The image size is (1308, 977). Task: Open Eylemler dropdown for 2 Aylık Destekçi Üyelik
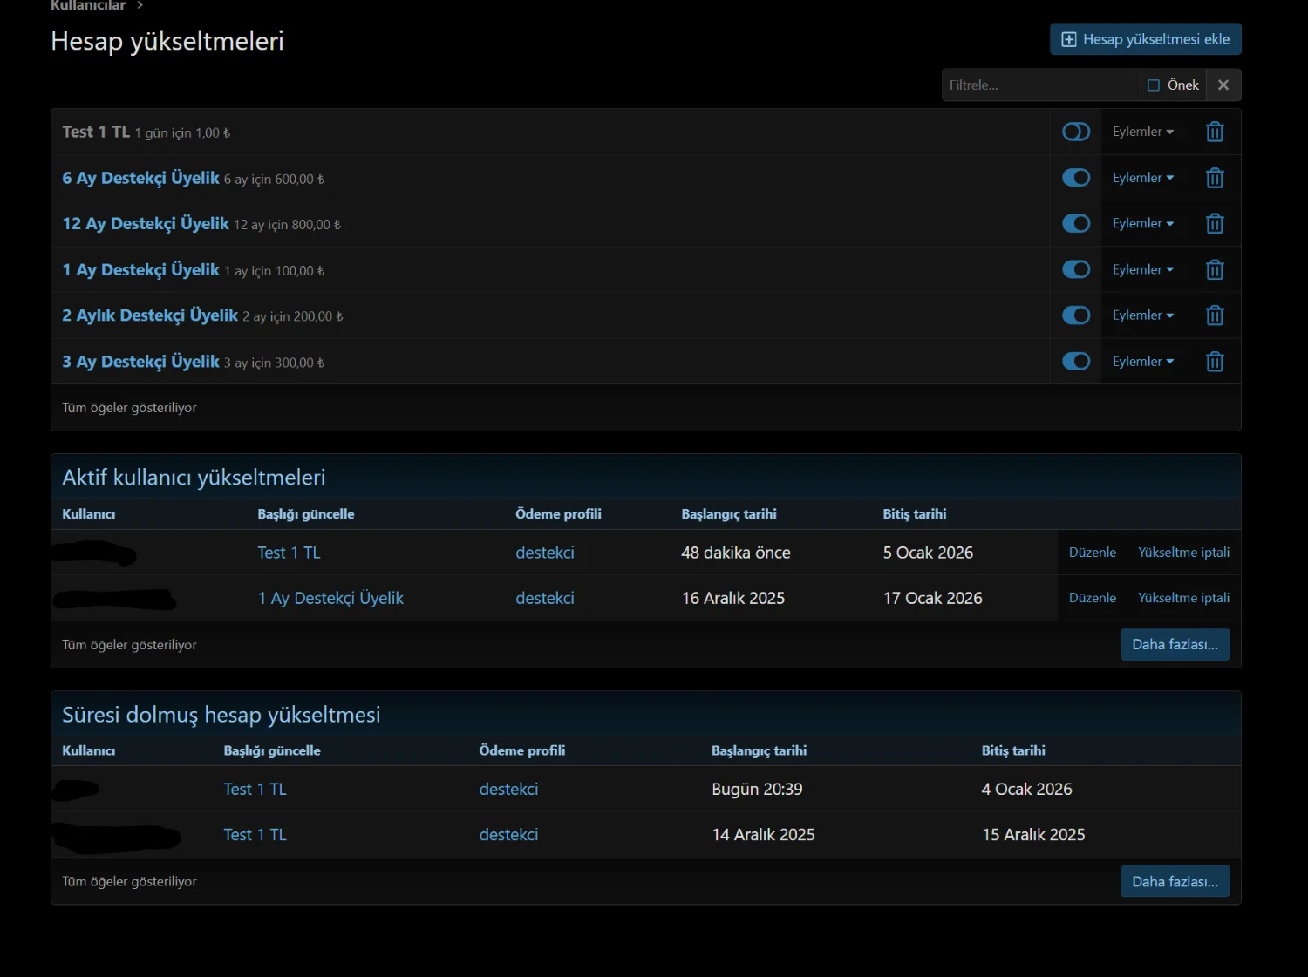point(1142,315)
